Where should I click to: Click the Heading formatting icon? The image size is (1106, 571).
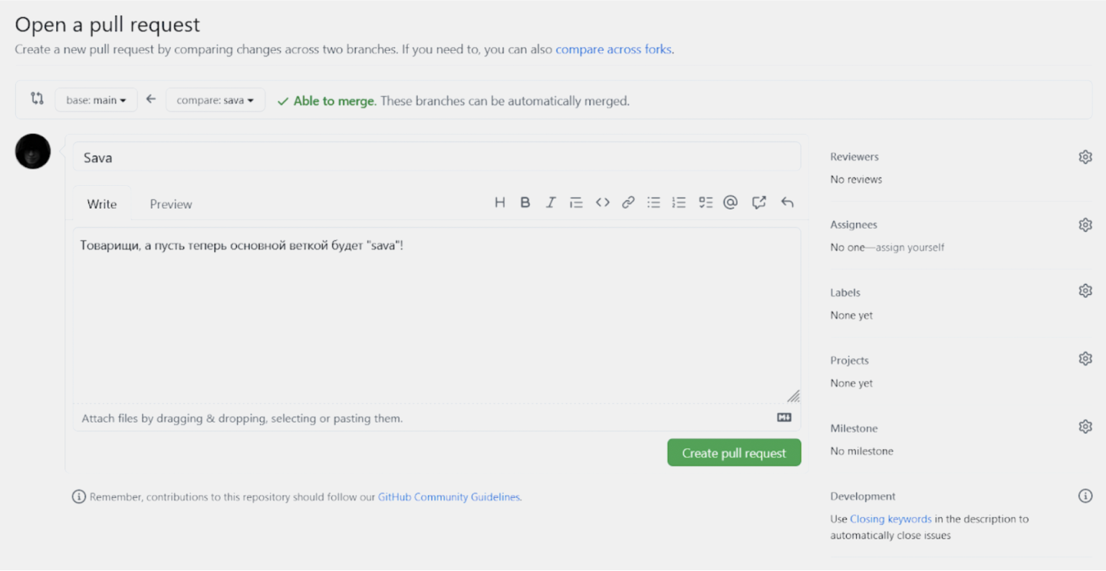(x=500, y=203)
